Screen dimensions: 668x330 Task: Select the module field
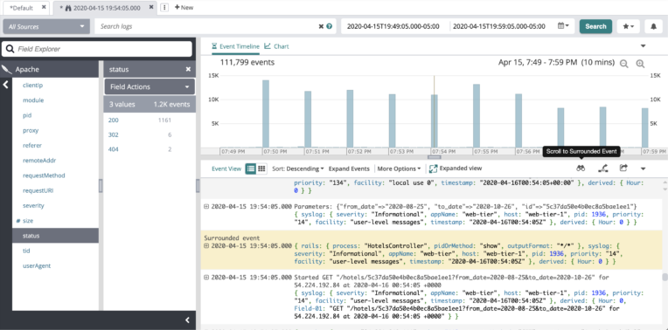[x=33, y=100]
